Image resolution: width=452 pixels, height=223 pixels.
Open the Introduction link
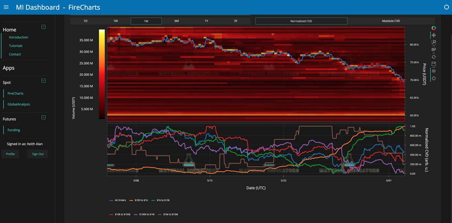tap(18, 37)
